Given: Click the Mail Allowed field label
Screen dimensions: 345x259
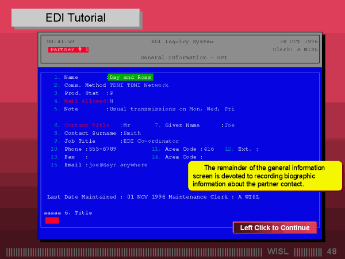Looking at the screenshot, I should point(84,101).
